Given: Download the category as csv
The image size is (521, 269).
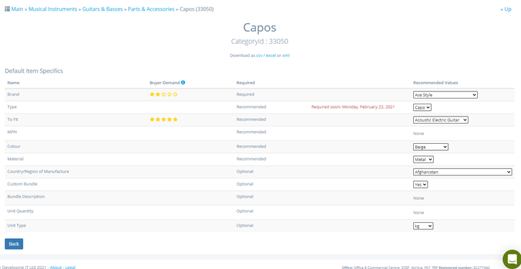Looking at the screenshot, I should click(259, 55).
